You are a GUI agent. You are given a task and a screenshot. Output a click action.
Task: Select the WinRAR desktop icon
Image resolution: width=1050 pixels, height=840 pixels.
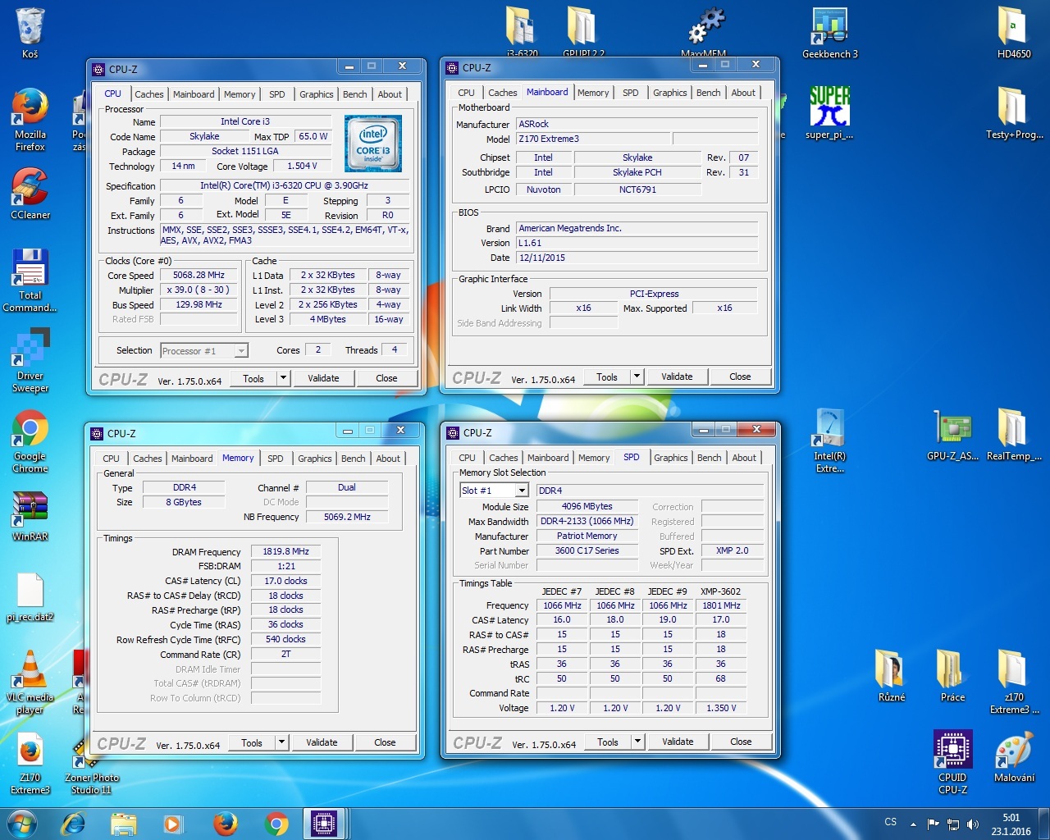[x=30, y=517]
